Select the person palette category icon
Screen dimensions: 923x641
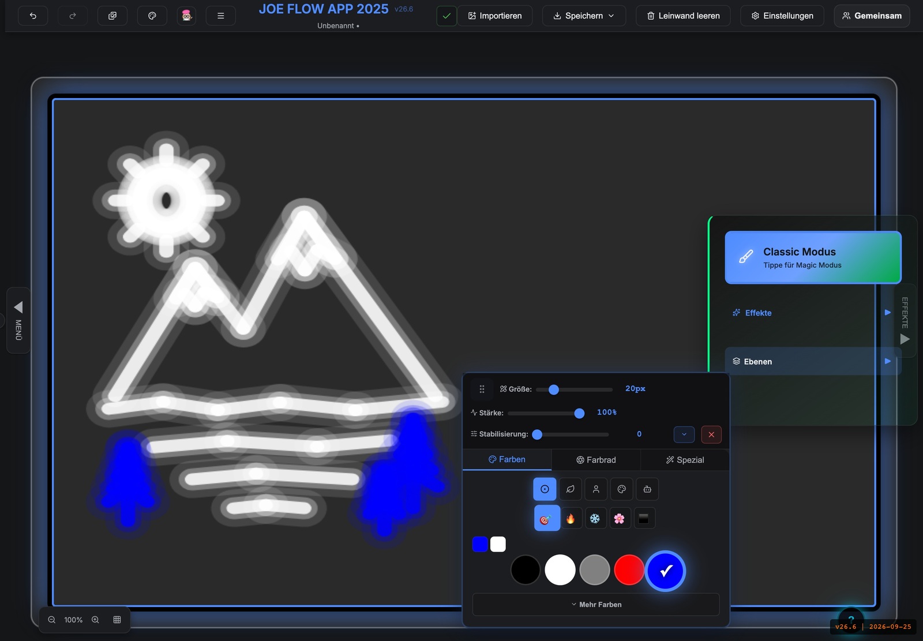point(596,489)
